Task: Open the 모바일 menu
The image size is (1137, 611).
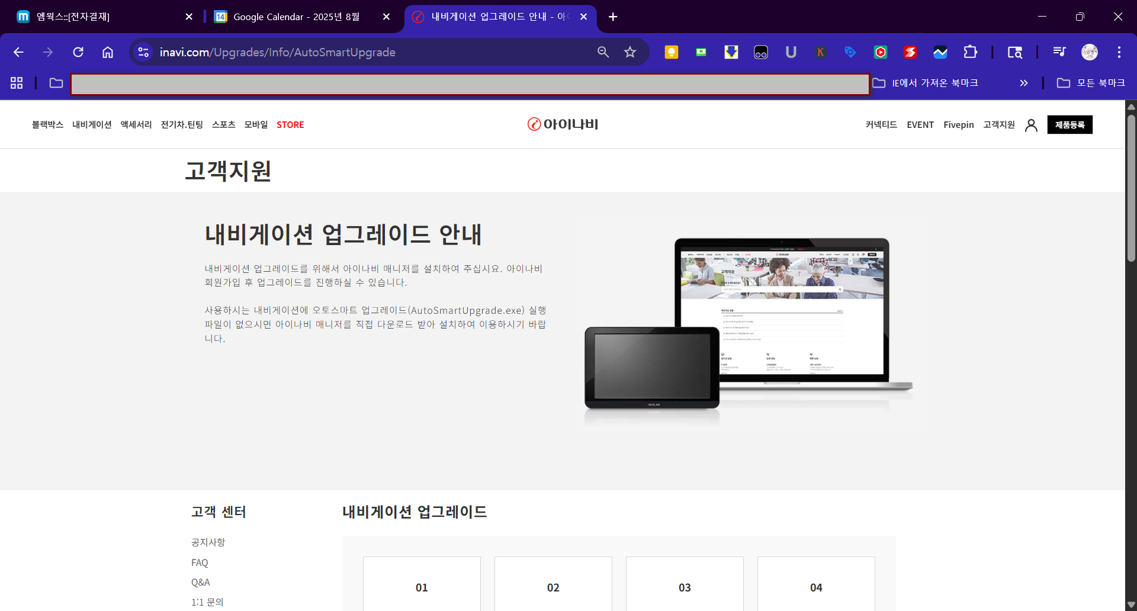Action: 256,124
